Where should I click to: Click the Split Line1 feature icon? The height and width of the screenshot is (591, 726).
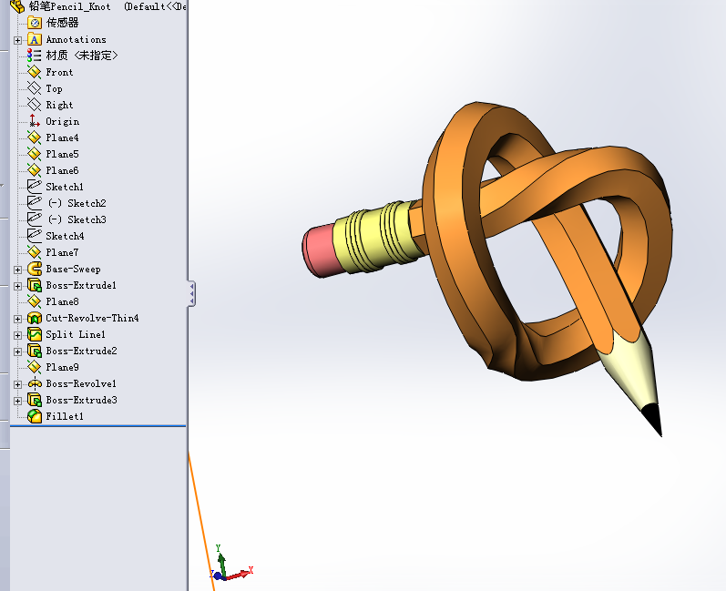pos(35,334)
